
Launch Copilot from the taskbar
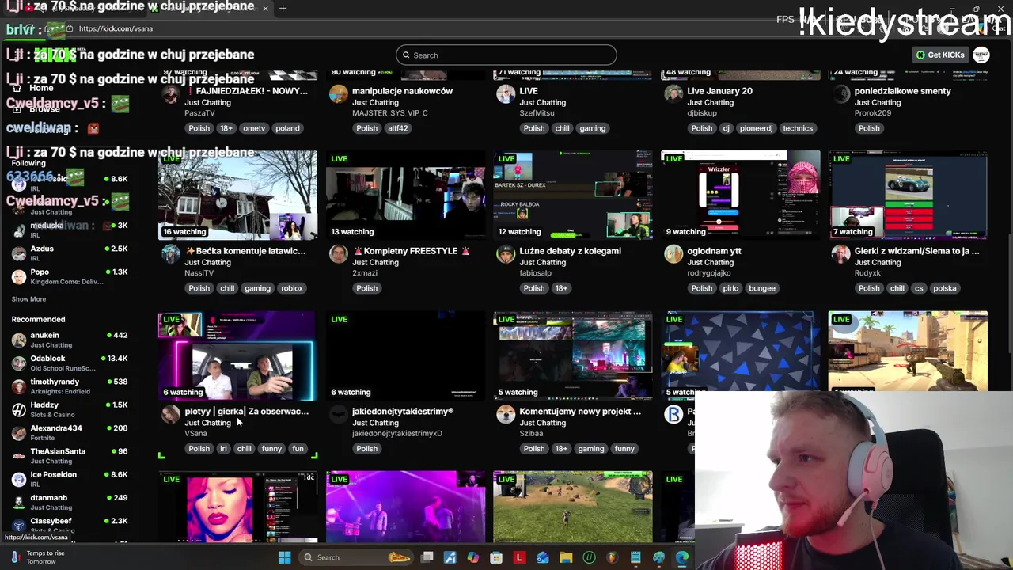pyautogui.click(x=473, y=557)
